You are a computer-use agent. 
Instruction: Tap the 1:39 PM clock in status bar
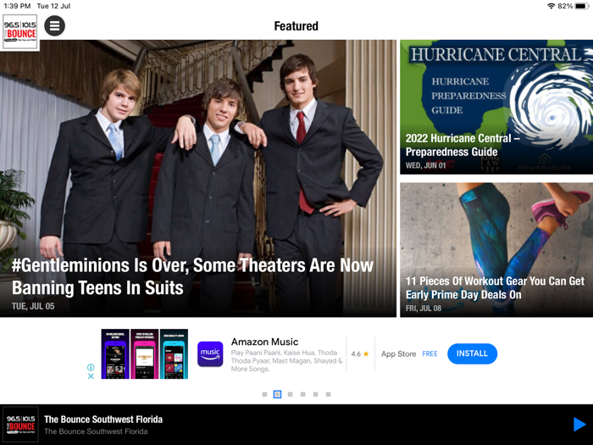pos(17,6)
